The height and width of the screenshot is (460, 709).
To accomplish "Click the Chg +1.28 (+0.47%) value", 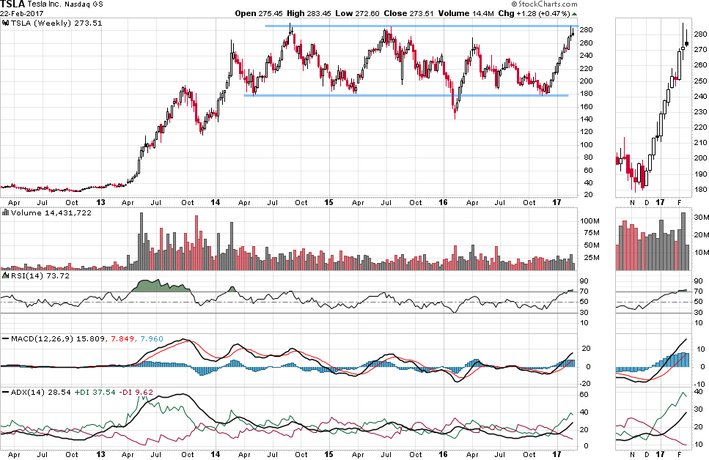I will point(534,14).
